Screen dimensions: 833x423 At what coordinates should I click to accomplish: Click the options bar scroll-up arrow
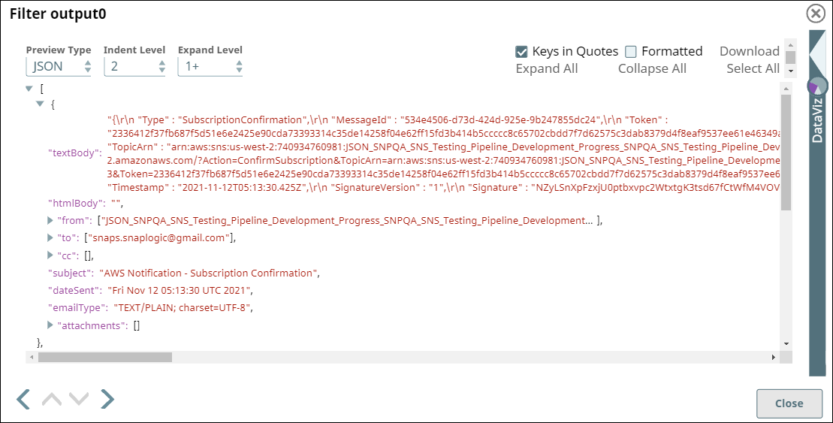pos(790,44)
